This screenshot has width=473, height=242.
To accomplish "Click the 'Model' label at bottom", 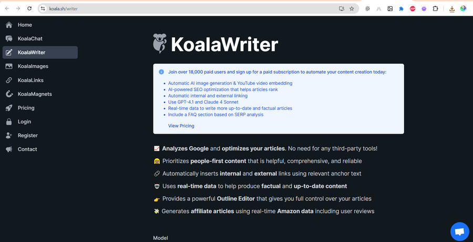I will point(160,238).
